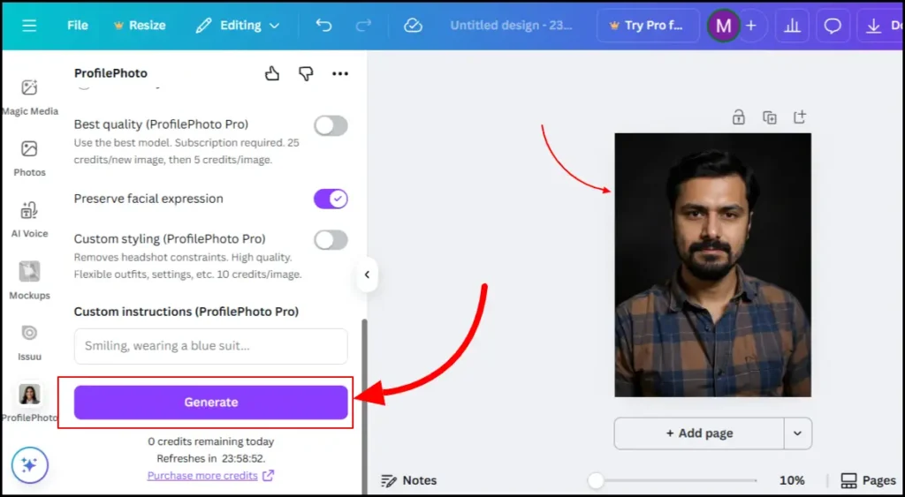Image resolution: width=905 pixels, height=497 pixels.
Task: Click the download icon
Action: 874,26
